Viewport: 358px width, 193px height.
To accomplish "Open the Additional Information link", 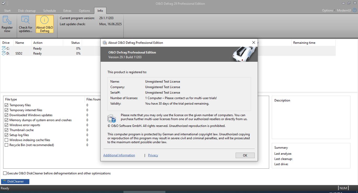I will click(x=119, y=155).
